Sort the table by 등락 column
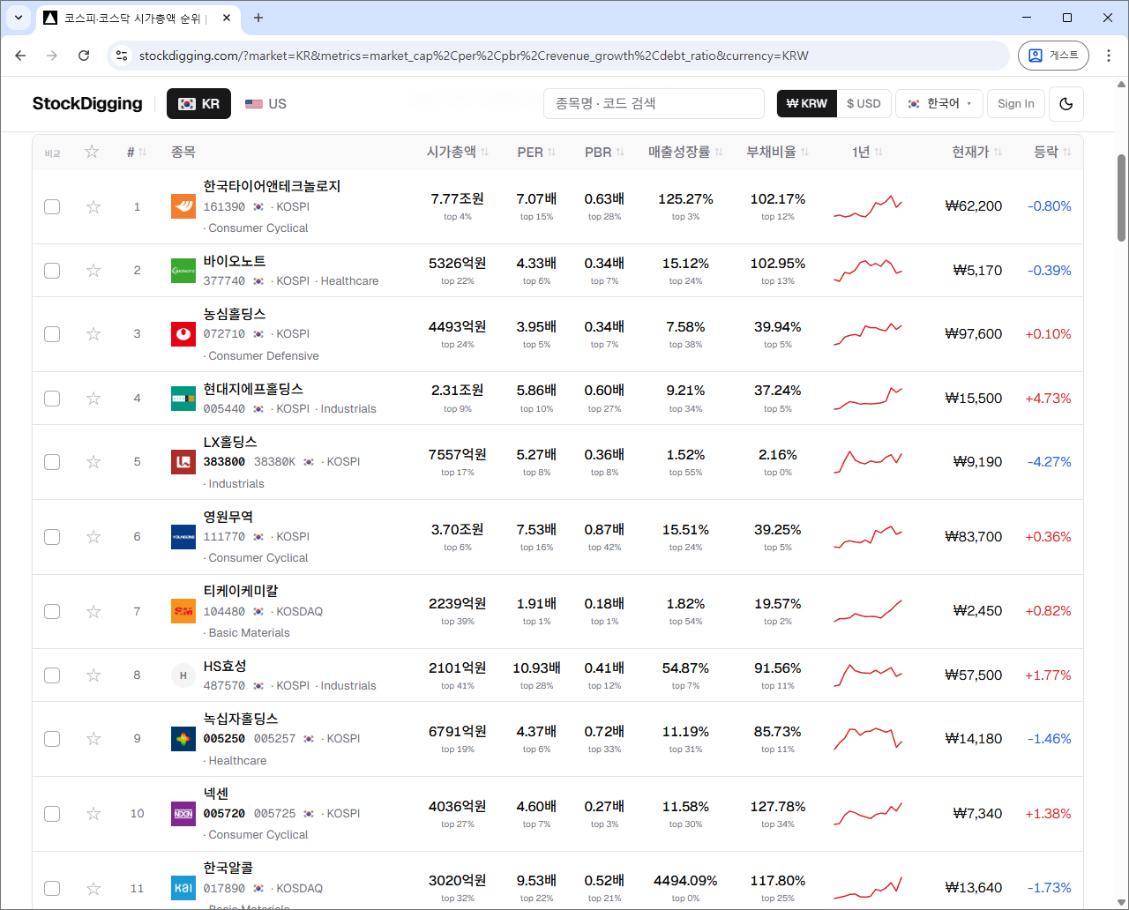The image size is (1129, 910). pos(1052,152)
